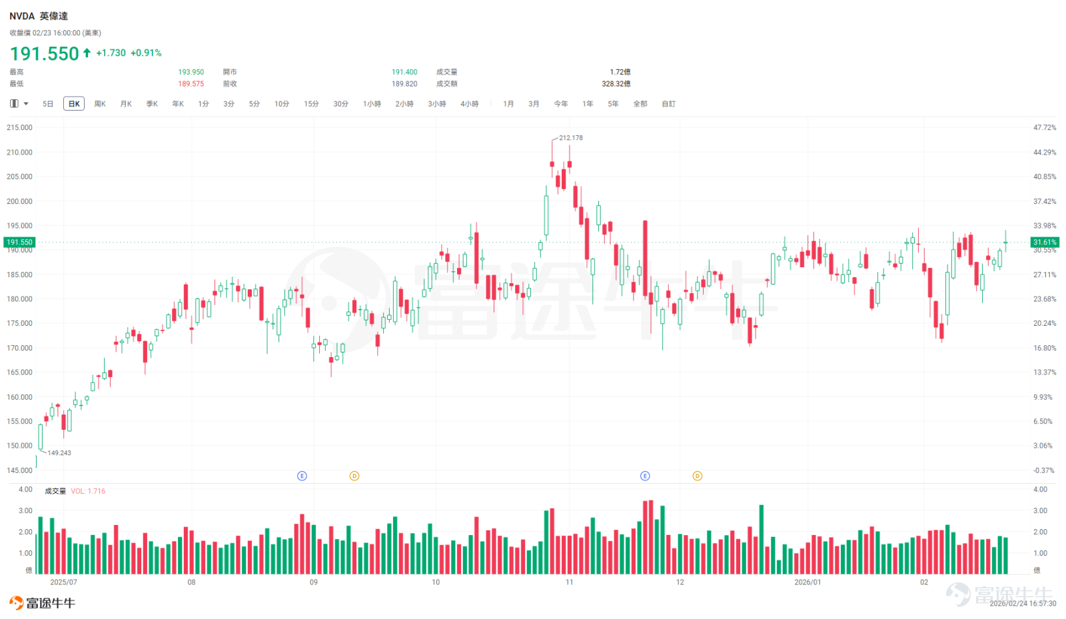
Task: Set chart range to 5年
Action: coord(613,104)
